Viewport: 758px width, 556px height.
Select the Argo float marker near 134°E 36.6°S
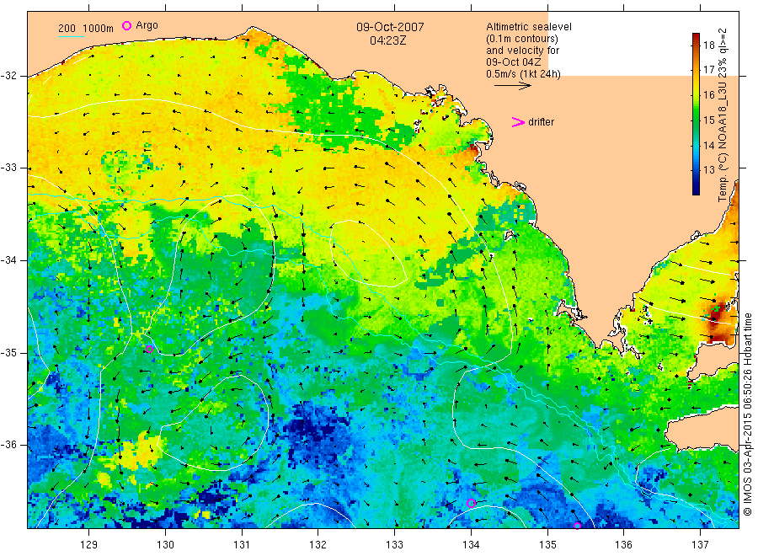coord(472,503)
